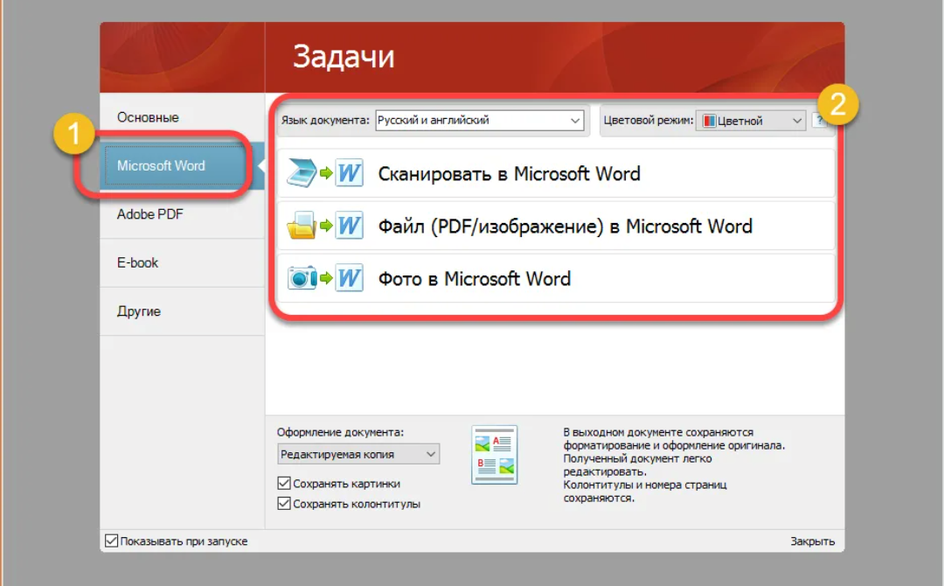Click the Задачи header title
The width and height of the screenshot is (944, 586).
(344, 57)
